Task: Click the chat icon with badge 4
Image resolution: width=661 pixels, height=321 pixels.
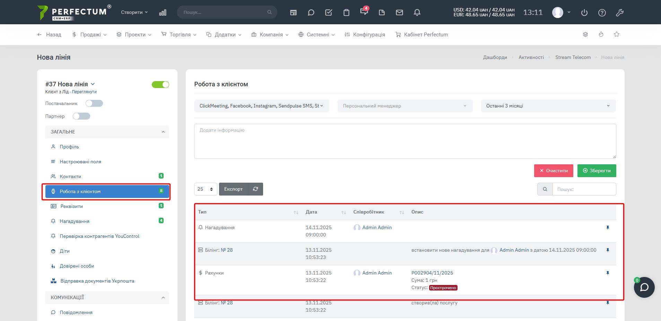Action: click(364, 12)
